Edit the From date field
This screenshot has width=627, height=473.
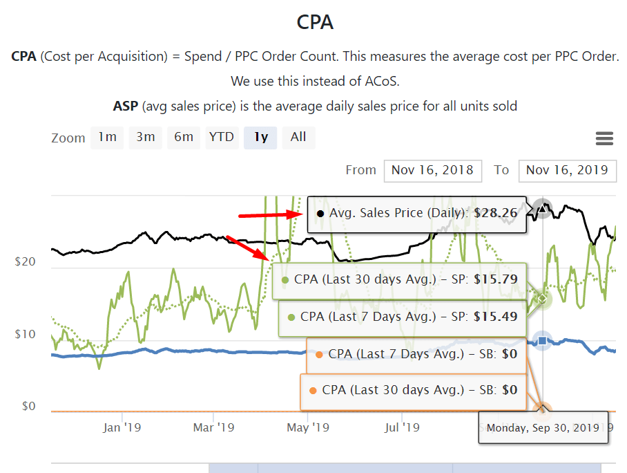pyautogui.click(x=432, y=170)
